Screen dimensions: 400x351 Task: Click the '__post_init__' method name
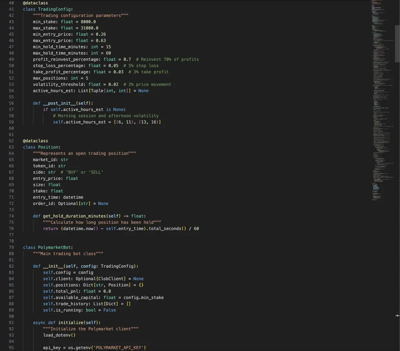59,103
